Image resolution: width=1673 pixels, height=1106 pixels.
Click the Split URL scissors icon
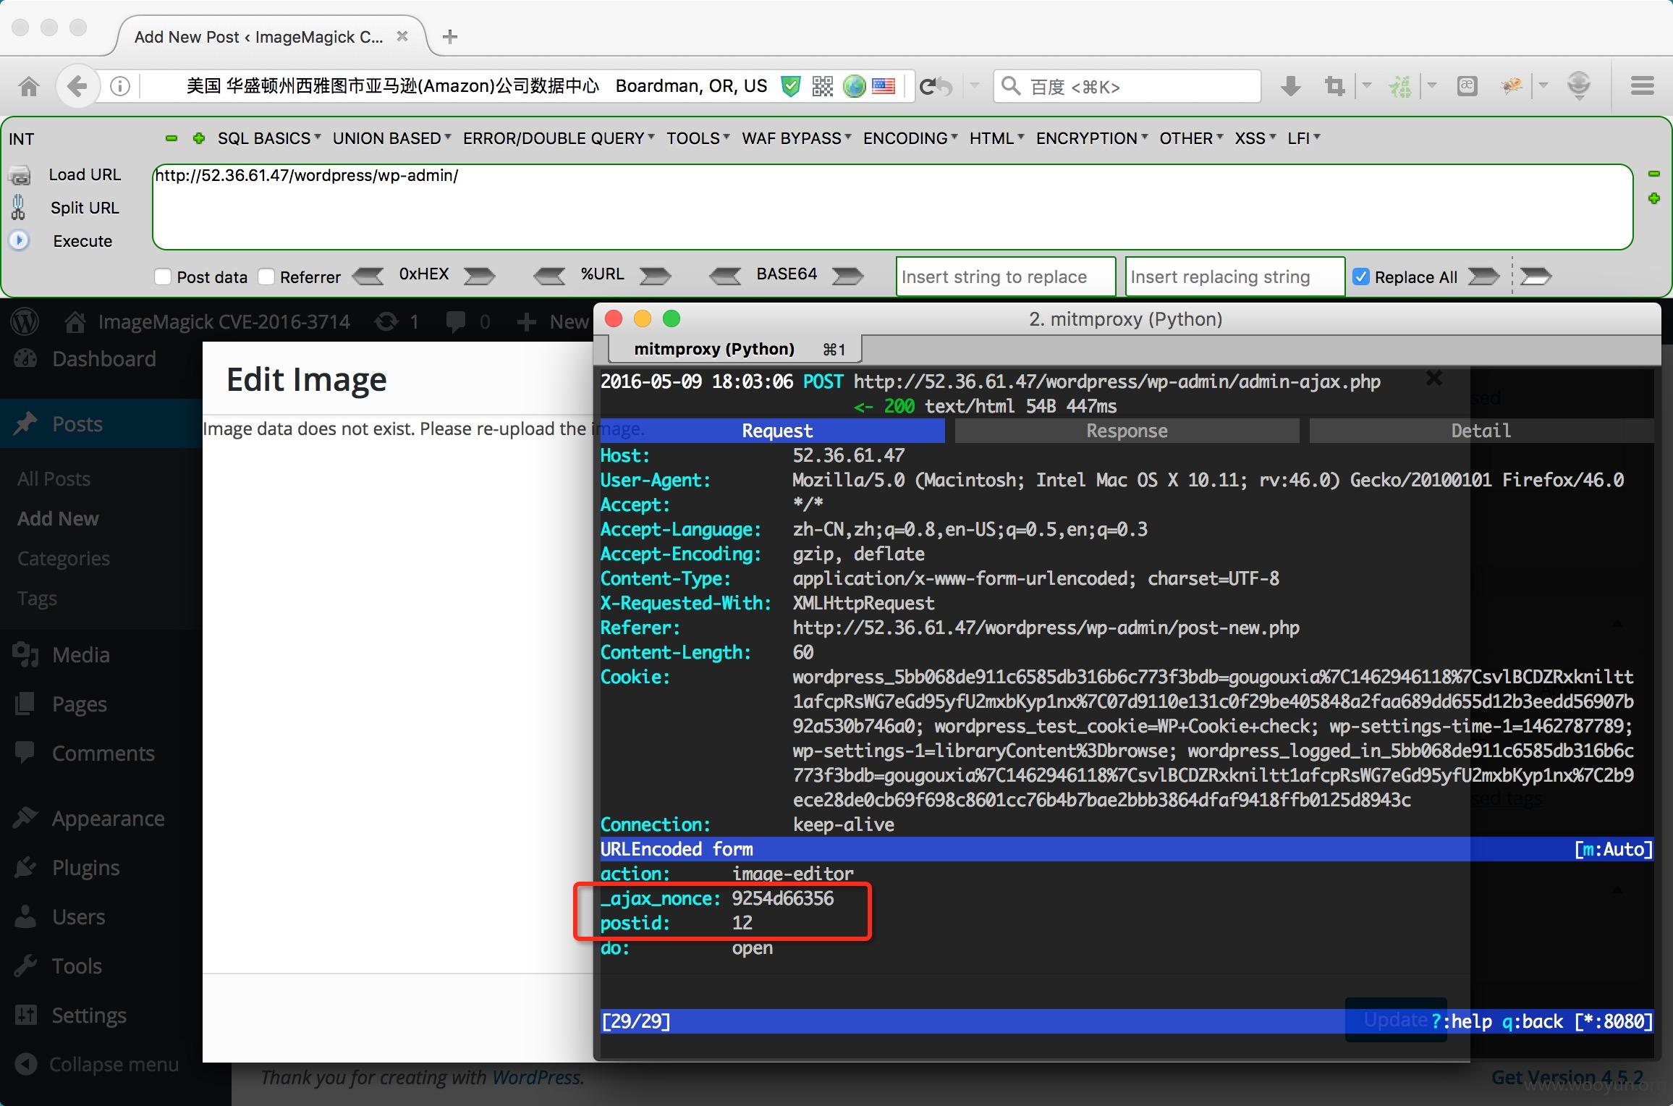coord(18,208)
